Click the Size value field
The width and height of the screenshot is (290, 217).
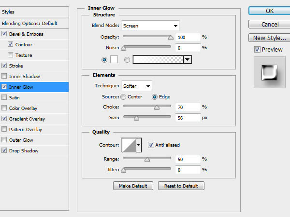pos(188,118)
